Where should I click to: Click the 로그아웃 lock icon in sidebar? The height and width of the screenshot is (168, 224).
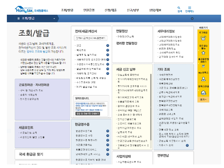tap(203, 38)
